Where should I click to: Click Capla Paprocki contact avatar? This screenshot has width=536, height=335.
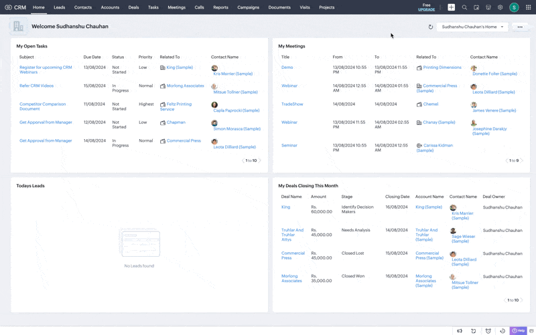[x=214, y=105]
